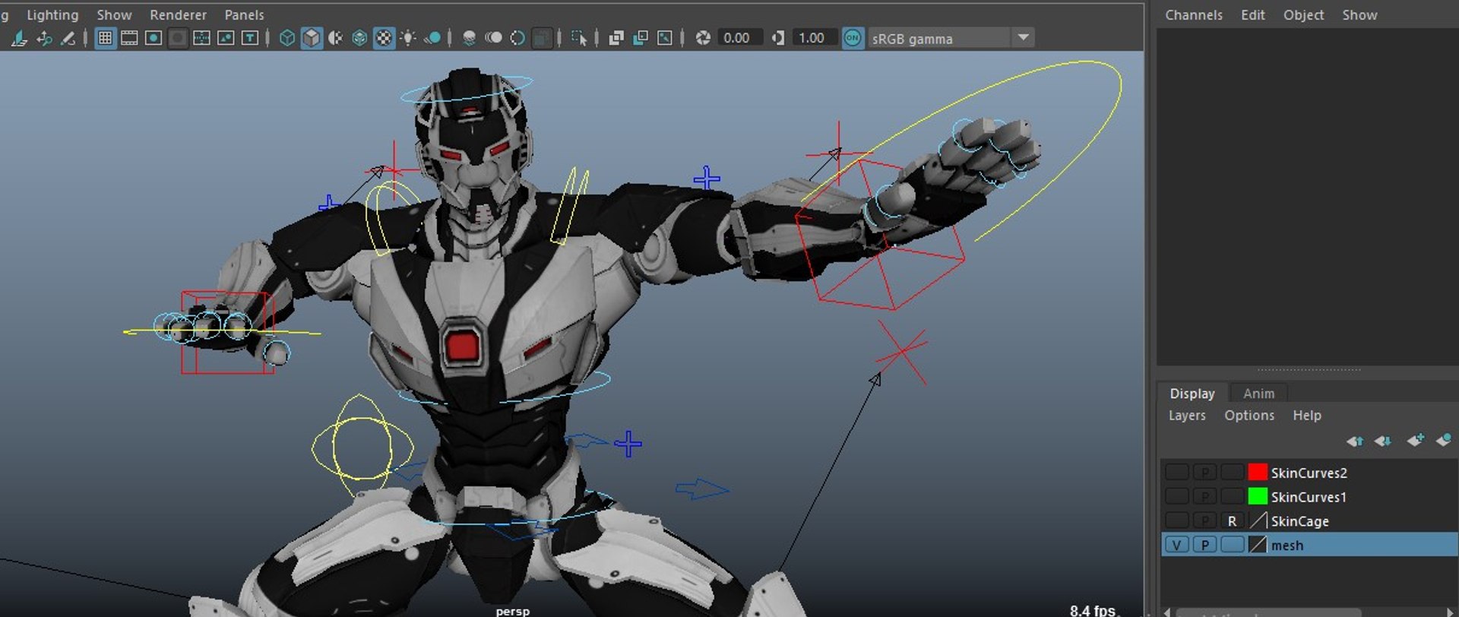This screenshot has width=1459, height=617.
Task: Toggle screen space ambient occlusion icon
Action: tap(470, 38)
